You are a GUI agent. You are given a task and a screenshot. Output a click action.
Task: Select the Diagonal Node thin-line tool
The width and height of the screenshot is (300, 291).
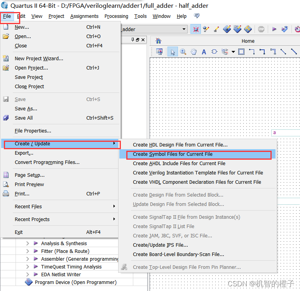283,52
